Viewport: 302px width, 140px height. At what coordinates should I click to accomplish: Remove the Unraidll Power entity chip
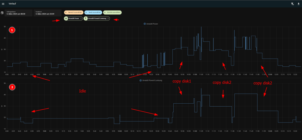click(x=81, y=18)
